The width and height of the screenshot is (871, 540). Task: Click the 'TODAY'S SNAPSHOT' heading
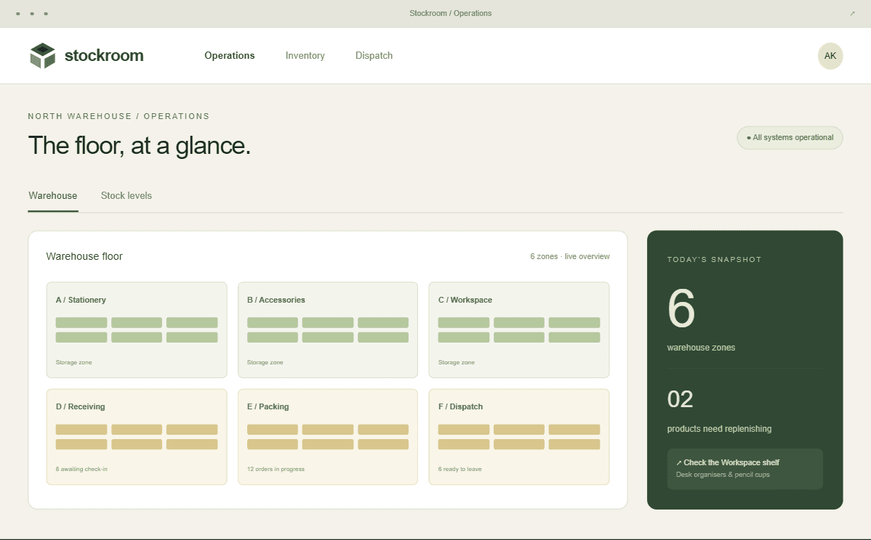(x=715, y=259)
